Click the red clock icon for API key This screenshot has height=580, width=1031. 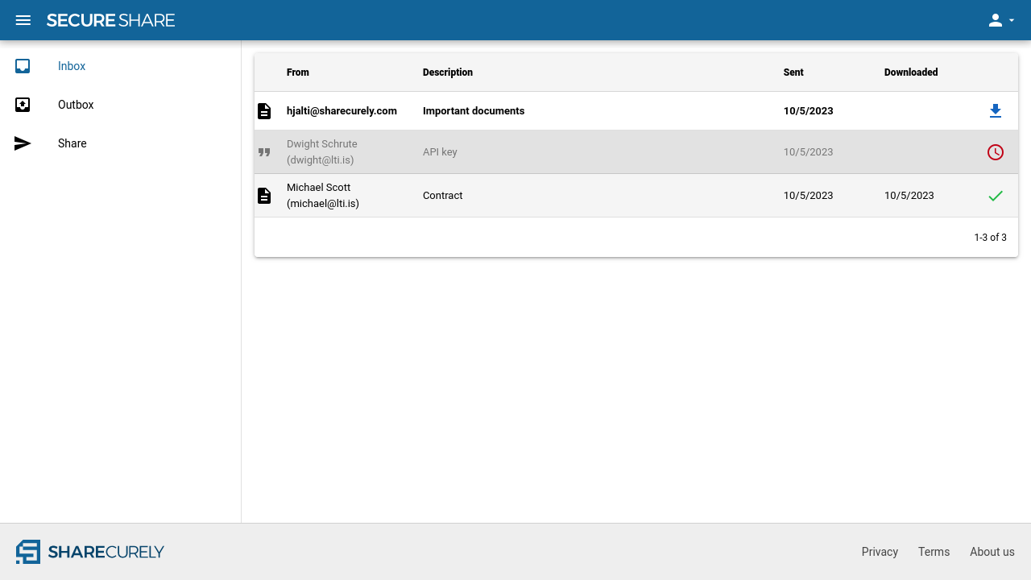[x=996, y=151]
